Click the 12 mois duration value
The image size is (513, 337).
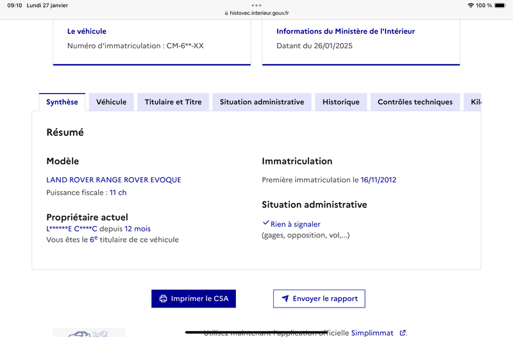click(137, 229)
